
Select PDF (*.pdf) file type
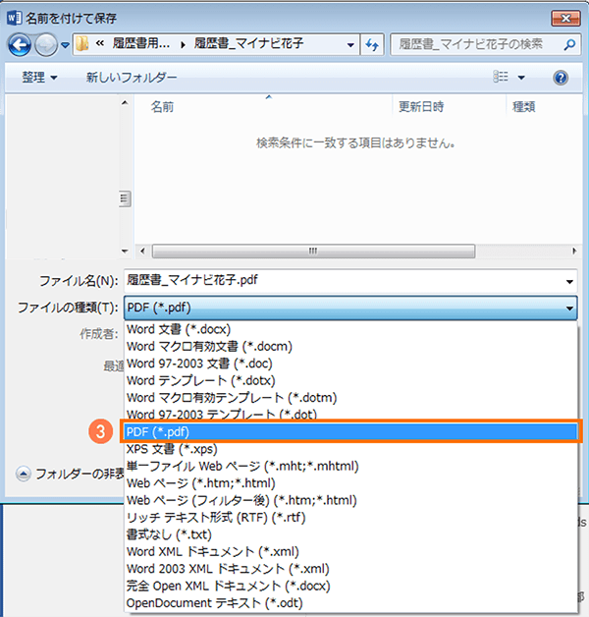tap(351, 431)
